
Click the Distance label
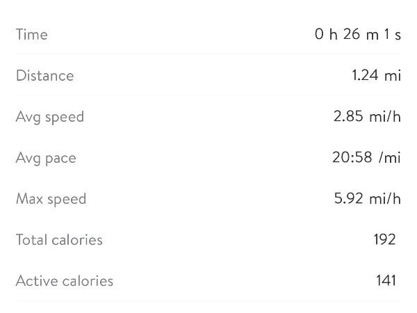(44, 75)
